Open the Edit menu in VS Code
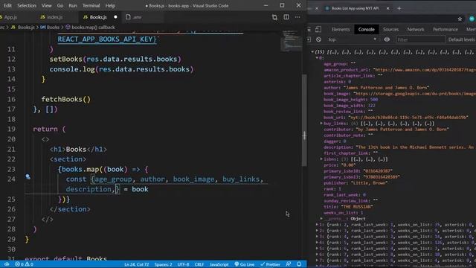Image resolution: width=476 pixels, height=268 pixels. (7, 5)
